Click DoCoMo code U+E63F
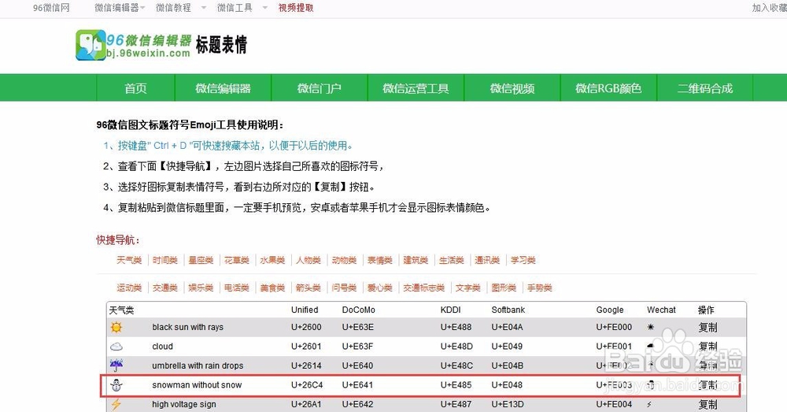 357,346
